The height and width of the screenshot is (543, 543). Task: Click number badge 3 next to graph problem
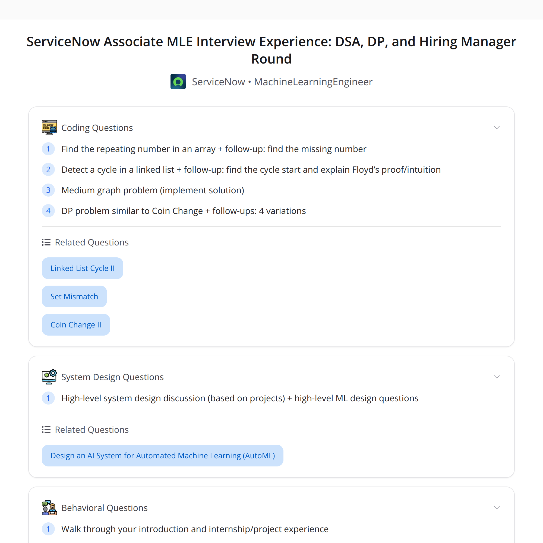(48, 190)
